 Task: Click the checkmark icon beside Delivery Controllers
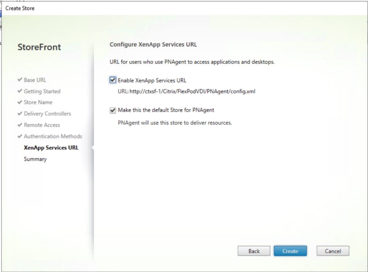[x=20, y=114]
